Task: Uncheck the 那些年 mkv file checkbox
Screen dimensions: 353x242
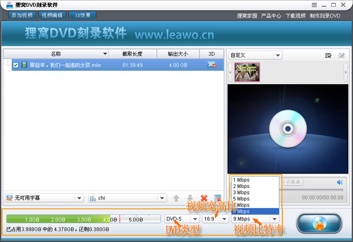Action: pyautogui.click(x=16, y=65)
